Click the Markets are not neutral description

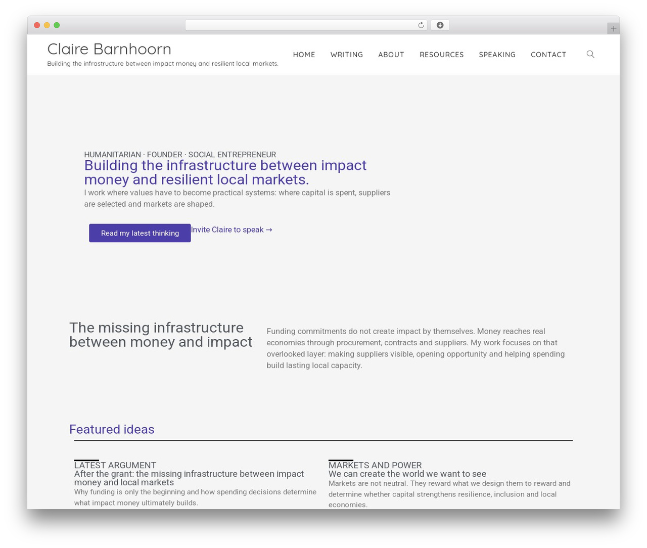point(449,494)
